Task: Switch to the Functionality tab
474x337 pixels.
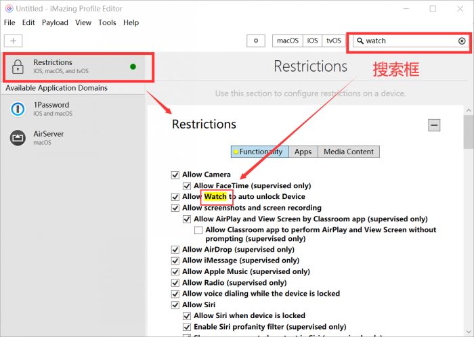Action: coord(260,152)
